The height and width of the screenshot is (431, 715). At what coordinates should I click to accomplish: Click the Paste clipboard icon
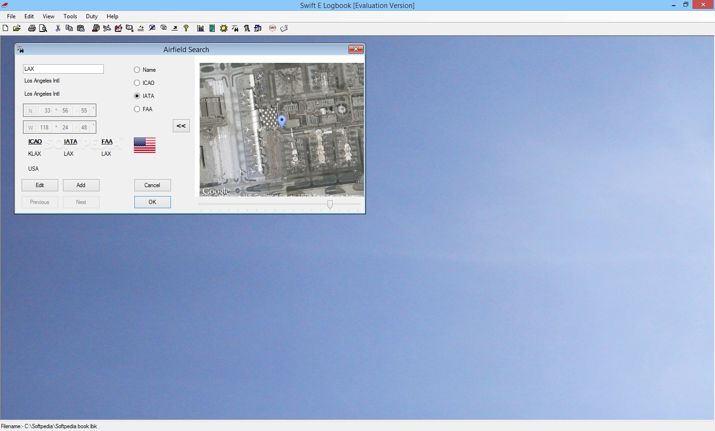pyautogui.click(x=81, y=28)
